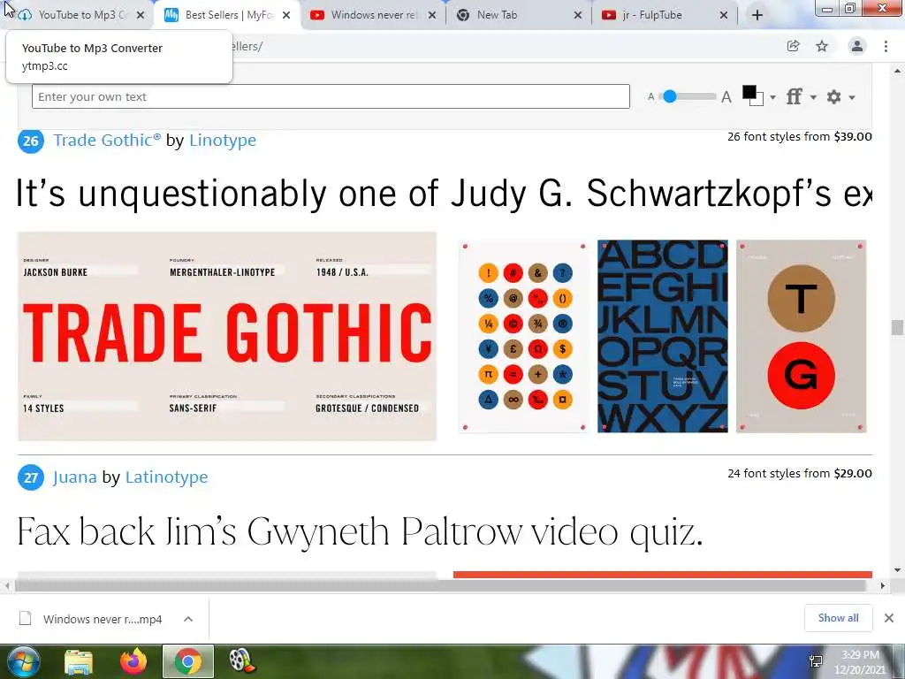Click the share page icon
The image size is (905, 679).
click(x=794, y=46)
